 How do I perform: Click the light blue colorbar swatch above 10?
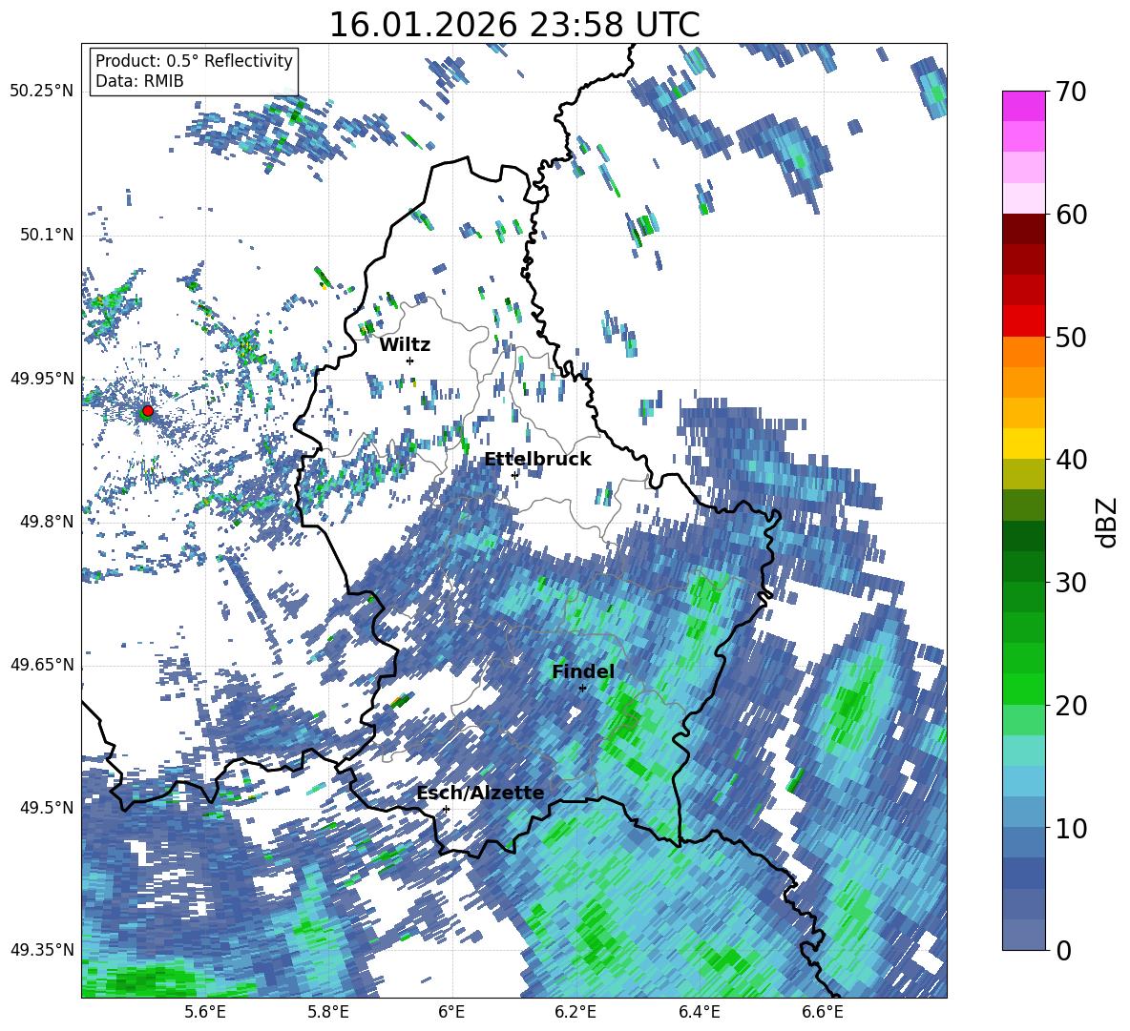pos(1023,813)
